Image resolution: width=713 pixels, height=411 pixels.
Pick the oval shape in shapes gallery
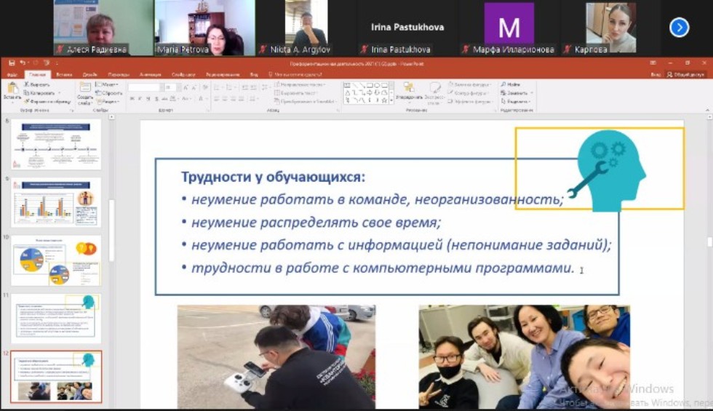point(377,85)
